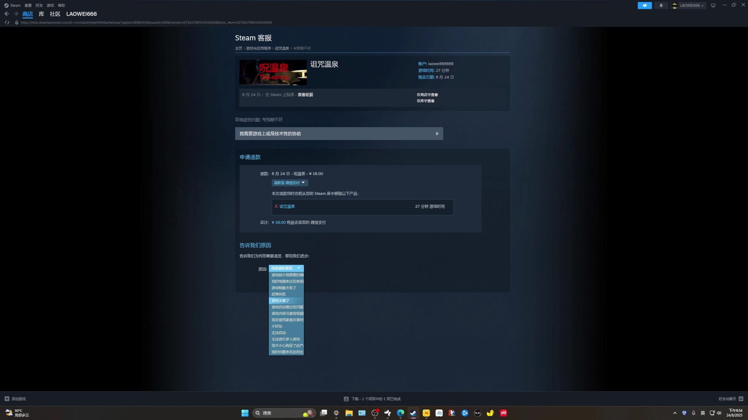Switch to the 商店 tab

click(x=28, y=14)
